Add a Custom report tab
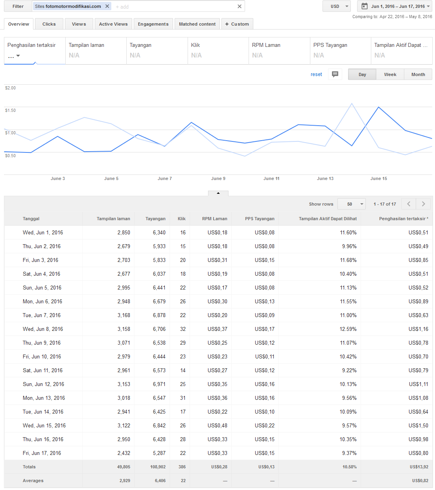The width and height of the screenshot is (435, 490). [237, 24]
